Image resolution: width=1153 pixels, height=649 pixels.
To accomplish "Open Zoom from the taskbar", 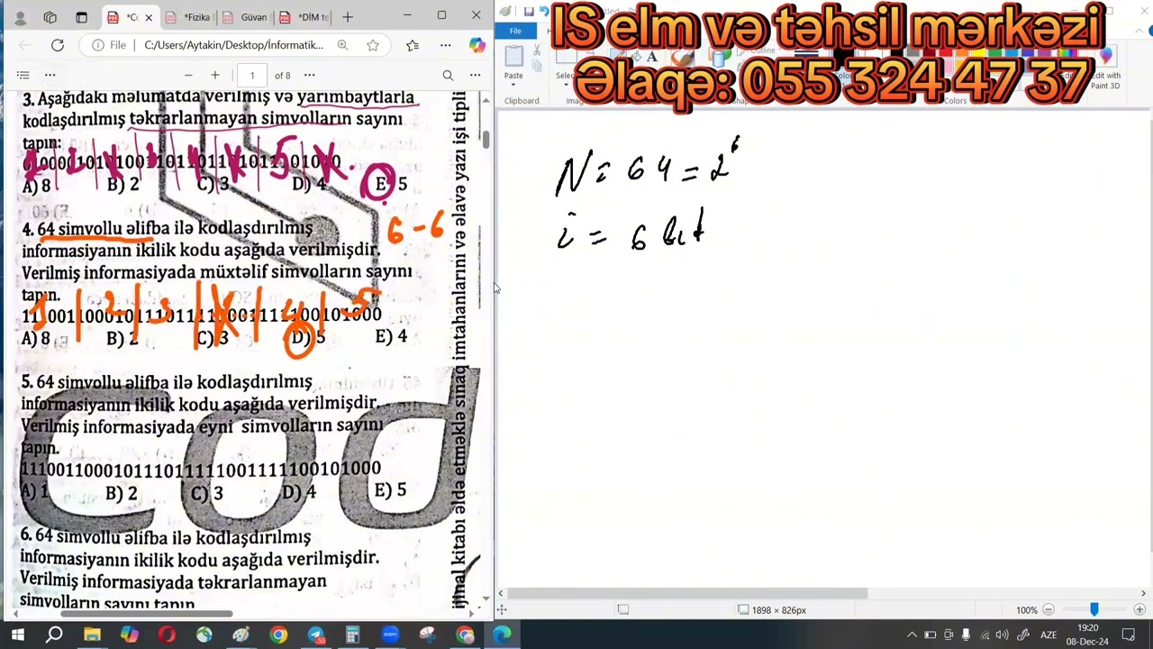I will tap(389, 635).
